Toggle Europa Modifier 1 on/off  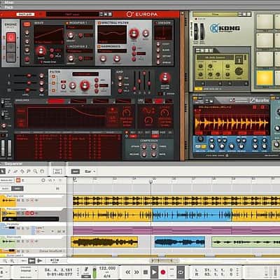(x=67, y=23)
